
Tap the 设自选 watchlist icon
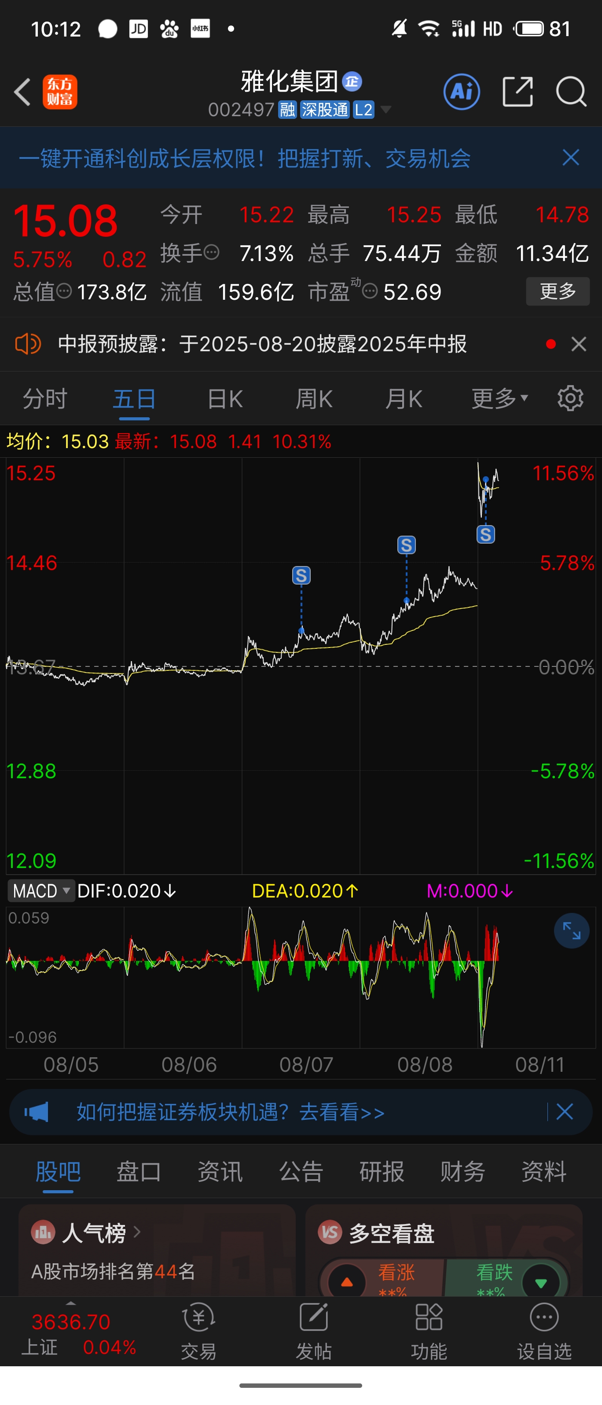click(x=544, y=1331)
